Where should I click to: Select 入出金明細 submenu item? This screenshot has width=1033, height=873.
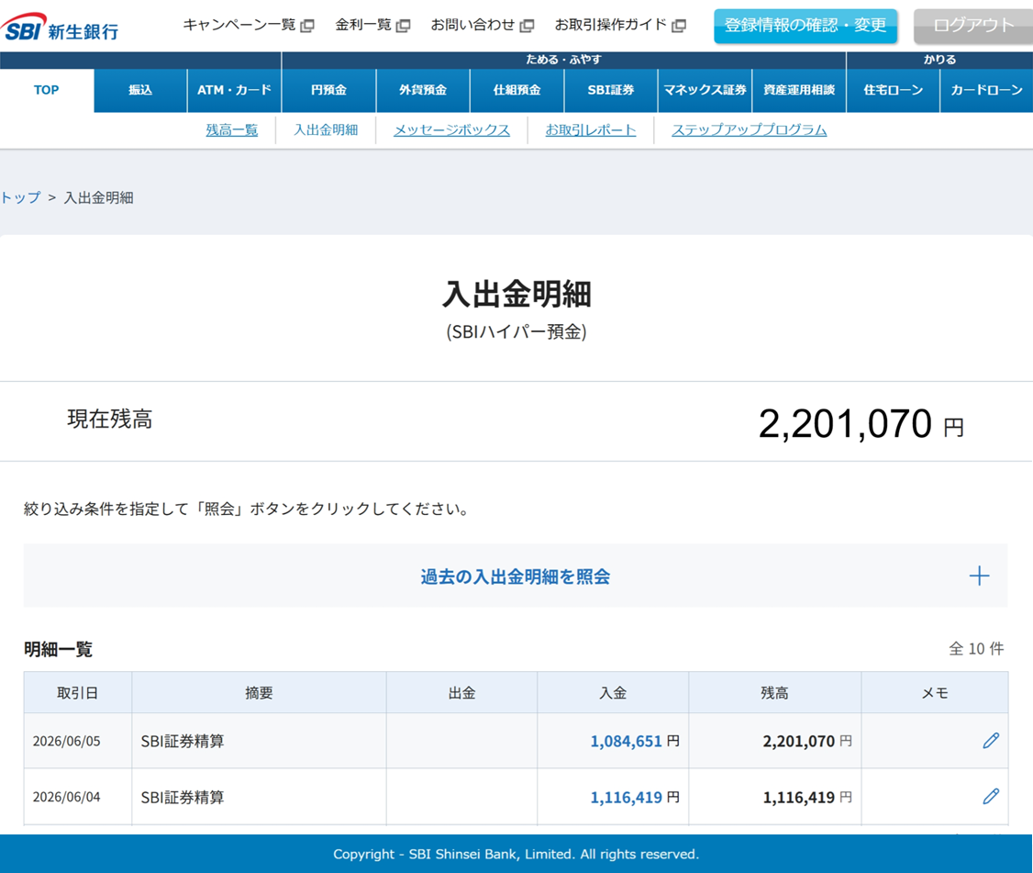326,130
